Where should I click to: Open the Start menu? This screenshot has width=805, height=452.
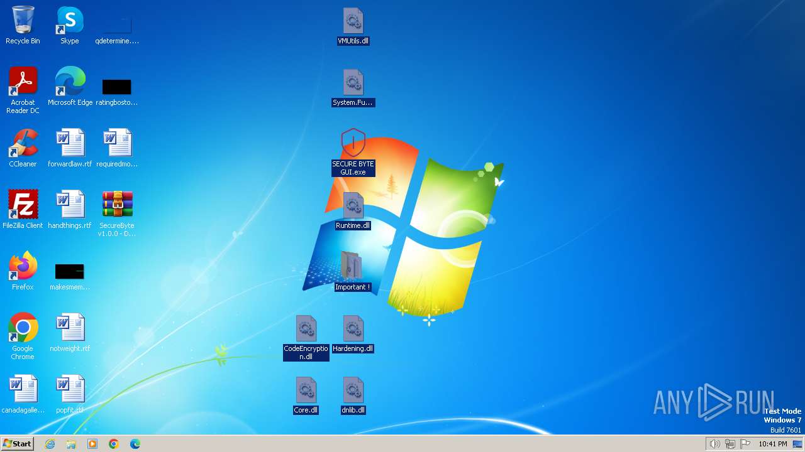[x=18, y=443]
